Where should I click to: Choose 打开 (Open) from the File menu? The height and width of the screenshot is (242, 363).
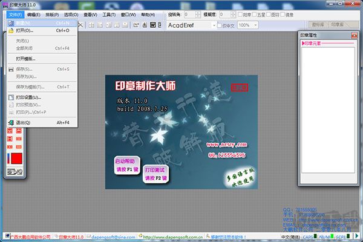pyautogui.click(x=24, y=30)
